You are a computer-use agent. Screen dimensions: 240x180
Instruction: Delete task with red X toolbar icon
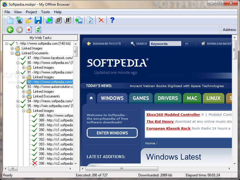point(101,20)
